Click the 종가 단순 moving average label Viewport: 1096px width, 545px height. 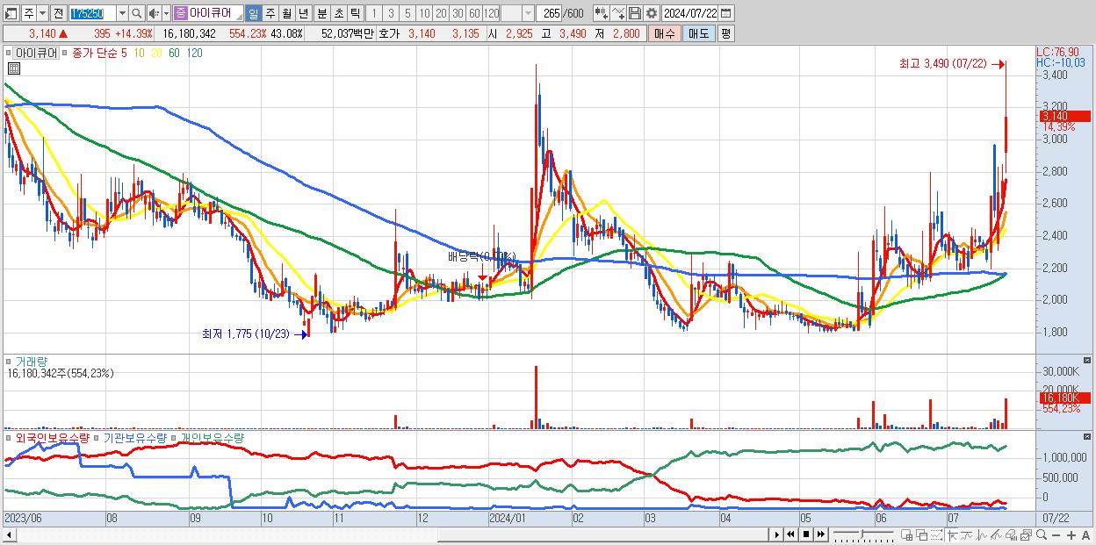click(x=95, y=53)
